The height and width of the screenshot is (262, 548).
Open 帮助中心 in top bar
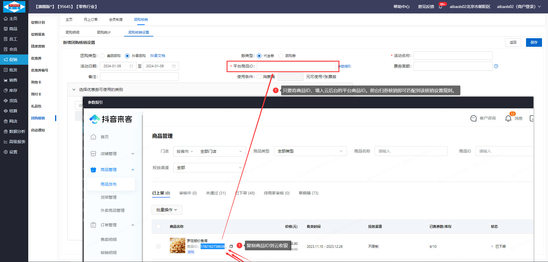tap(402, 7)
